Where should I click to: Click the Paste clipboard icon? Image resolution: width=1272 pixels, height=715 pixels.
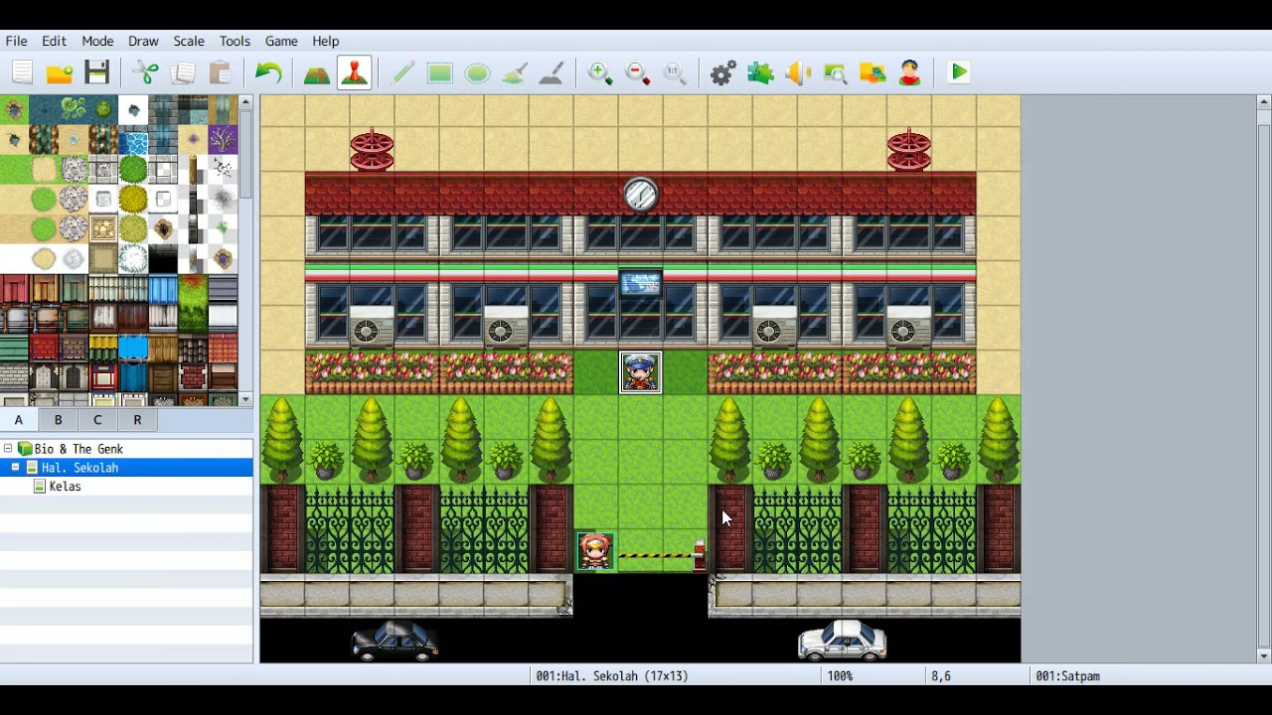click(221, 72)
